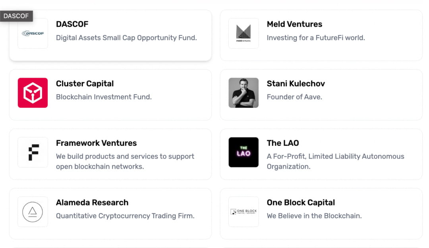
Task: Click Stani Kulechov's profile photo
Action: 243,93
